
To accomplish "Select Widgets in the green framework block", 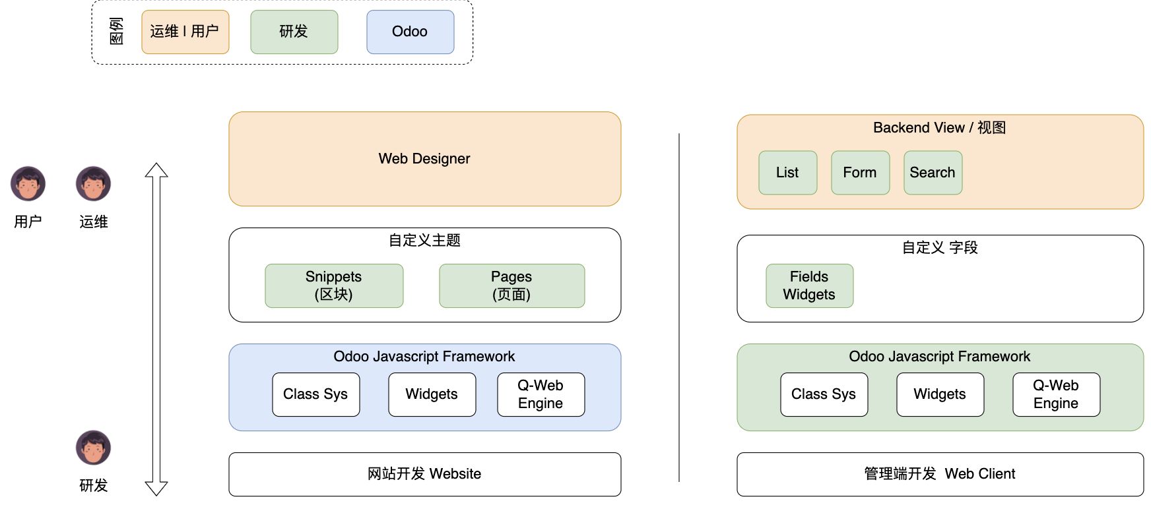I will tap(940, 394).
